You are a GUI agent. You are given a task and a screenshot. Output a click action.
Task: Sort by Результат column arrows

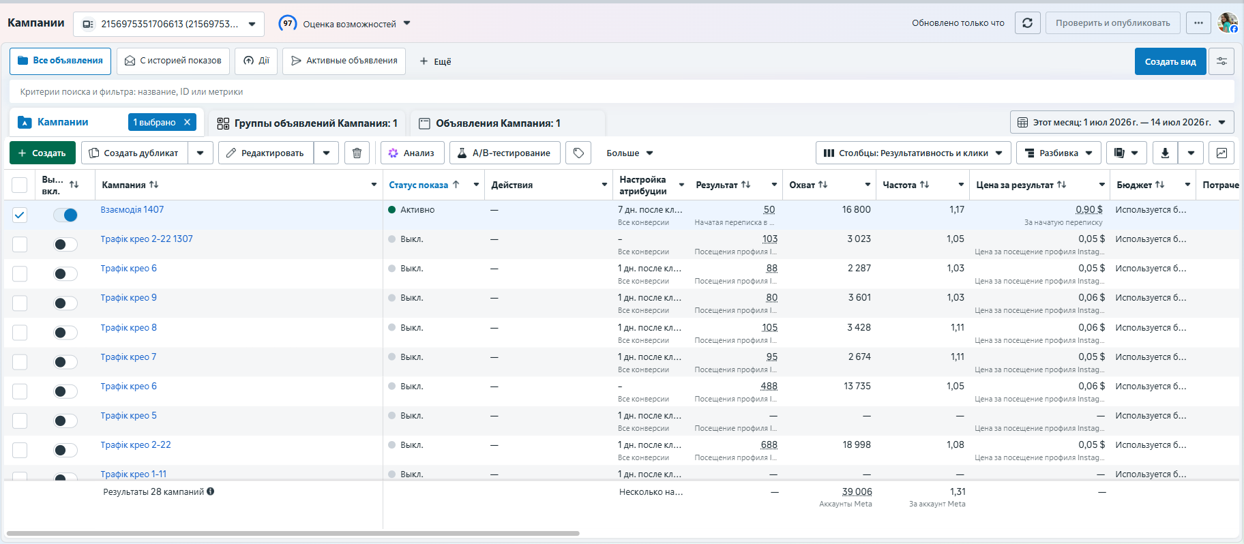click(746, 185)
